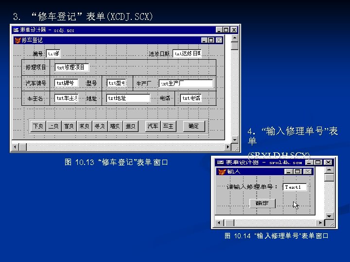Click scroll right arrow in xcdj.scx designer
The image size is (350, 262).
[x=227, y=147]
